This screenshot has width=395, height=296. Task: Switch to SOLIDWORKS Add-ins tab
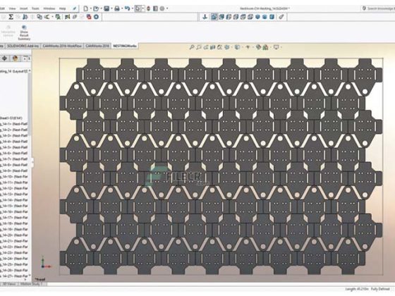tap(23, 46)
